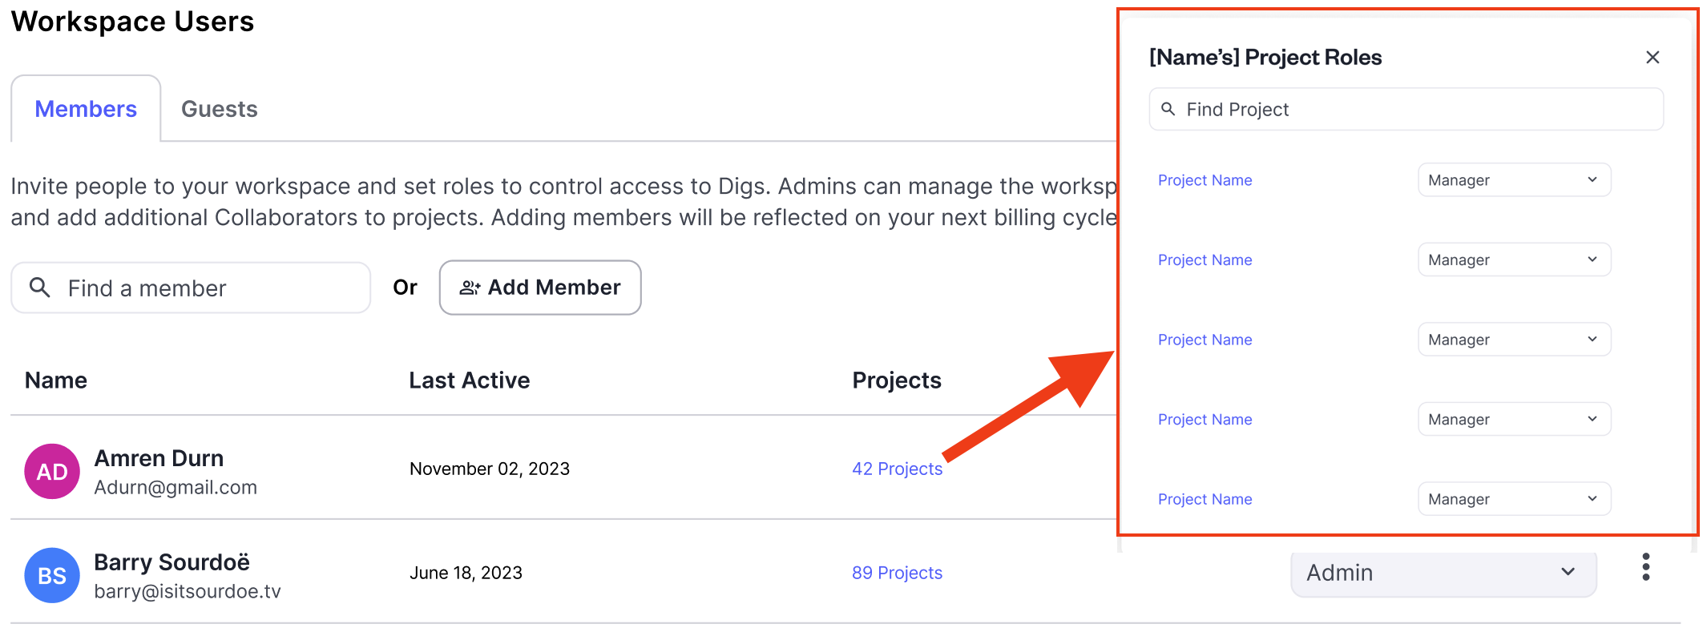Close the Project Roles panel
The image size is (1707, 644).
[1652, 58]
